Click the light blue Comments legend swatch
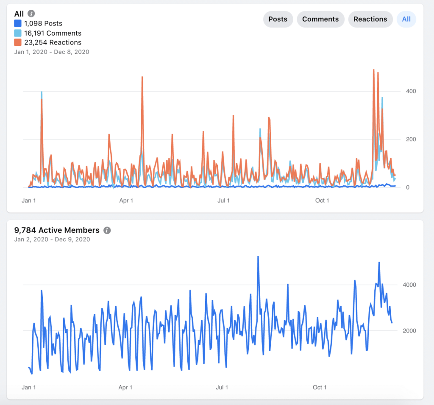The image size is (434, 405). (18, 33)
